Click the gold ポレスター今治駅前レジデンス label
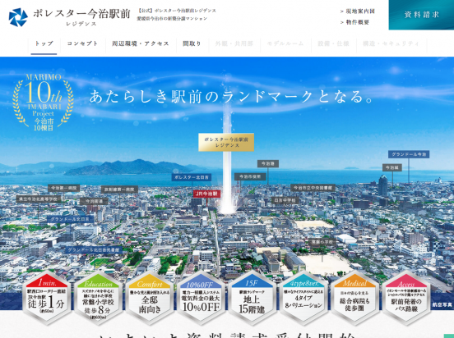454x338 pixels. [x=226, y=142]
